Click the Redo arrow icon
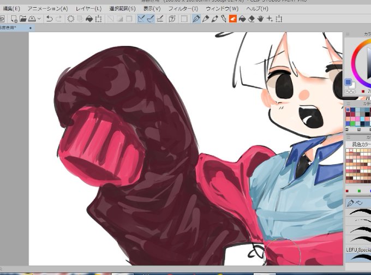371x275 pixels. click(58, 19)
